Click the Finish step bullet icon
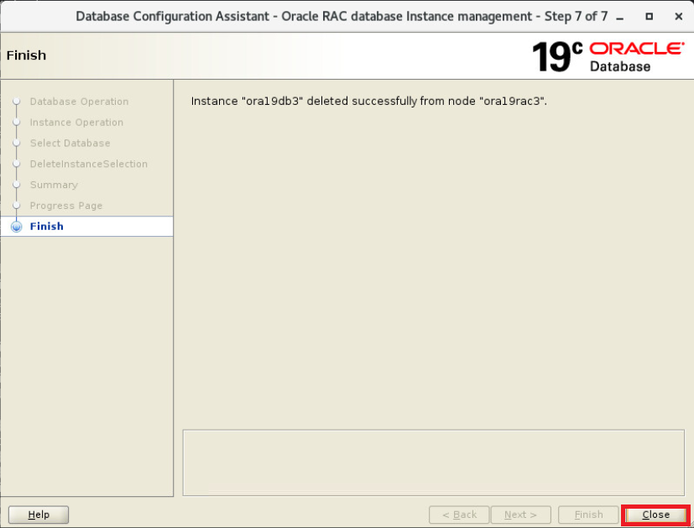 17,227
